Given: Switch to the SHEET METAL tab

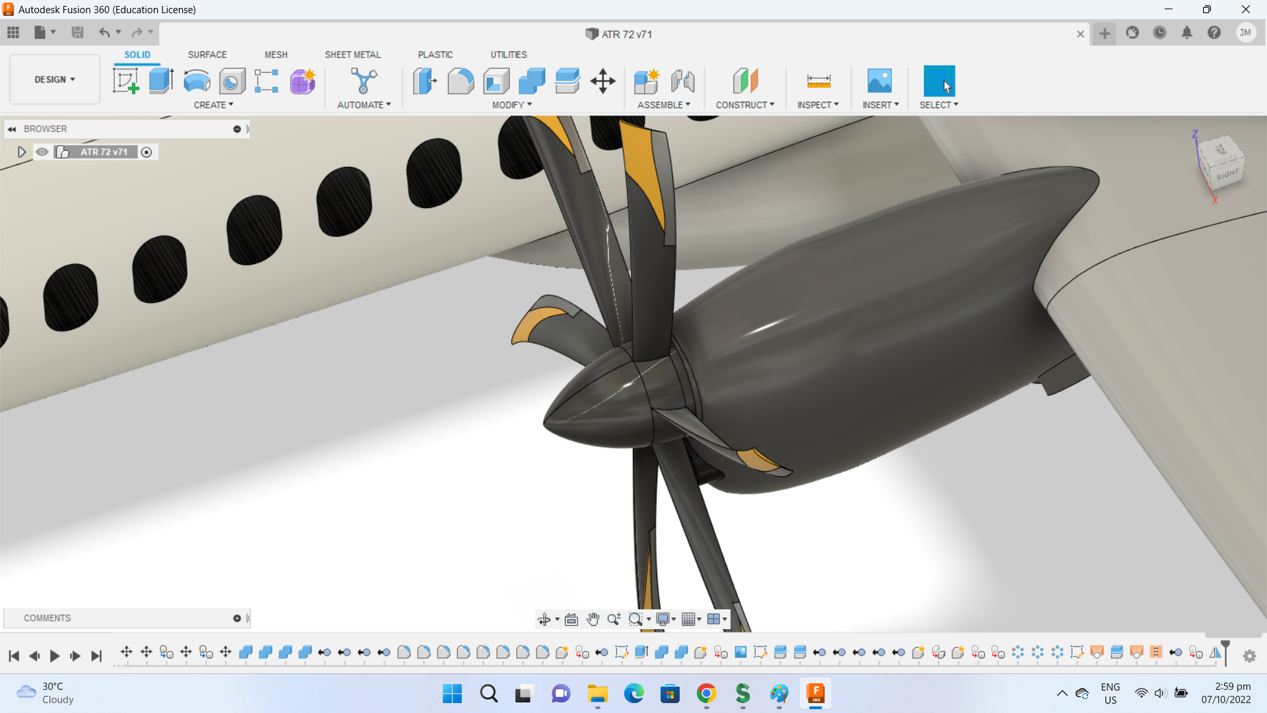Looking at the screenshot, I should coord(352,55).
